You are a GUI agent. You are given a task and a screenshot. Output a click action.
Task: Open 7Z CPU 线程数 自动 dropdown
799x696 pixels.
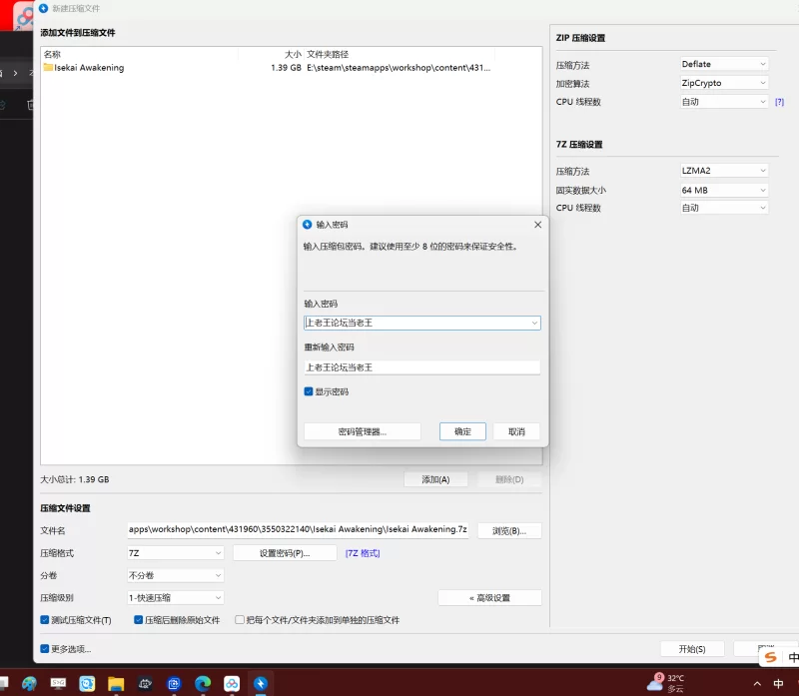coord(724,208)
